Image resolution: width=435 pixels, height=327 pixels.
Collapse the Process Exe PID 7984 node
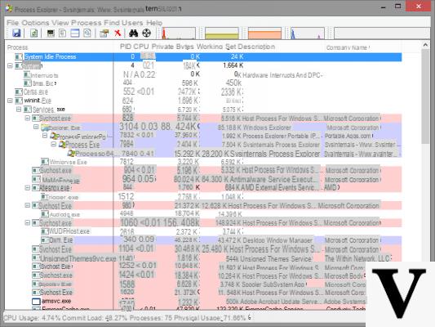click(54, 144)
